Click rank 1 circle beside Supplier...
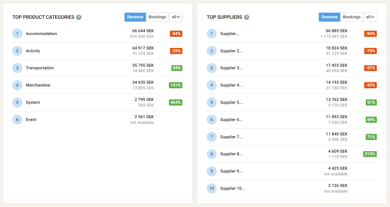390x207 pixels. tap(212, 34)
